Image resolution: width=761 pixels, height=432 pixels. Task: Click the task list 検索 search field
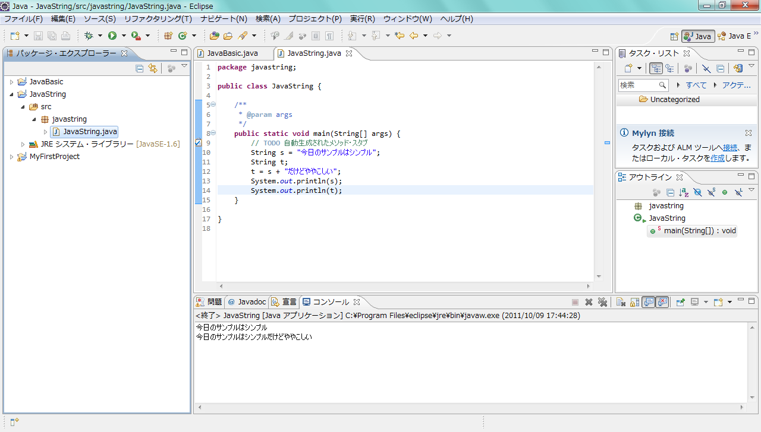tap(639, 85)
